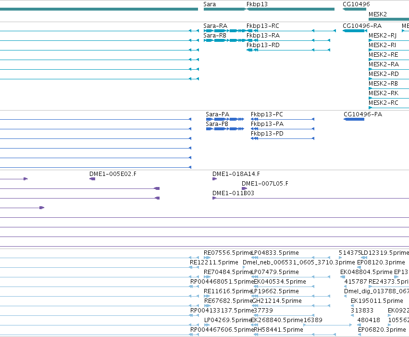
Task: Click the EK040534.5prime EST
Action: [284, 287]
